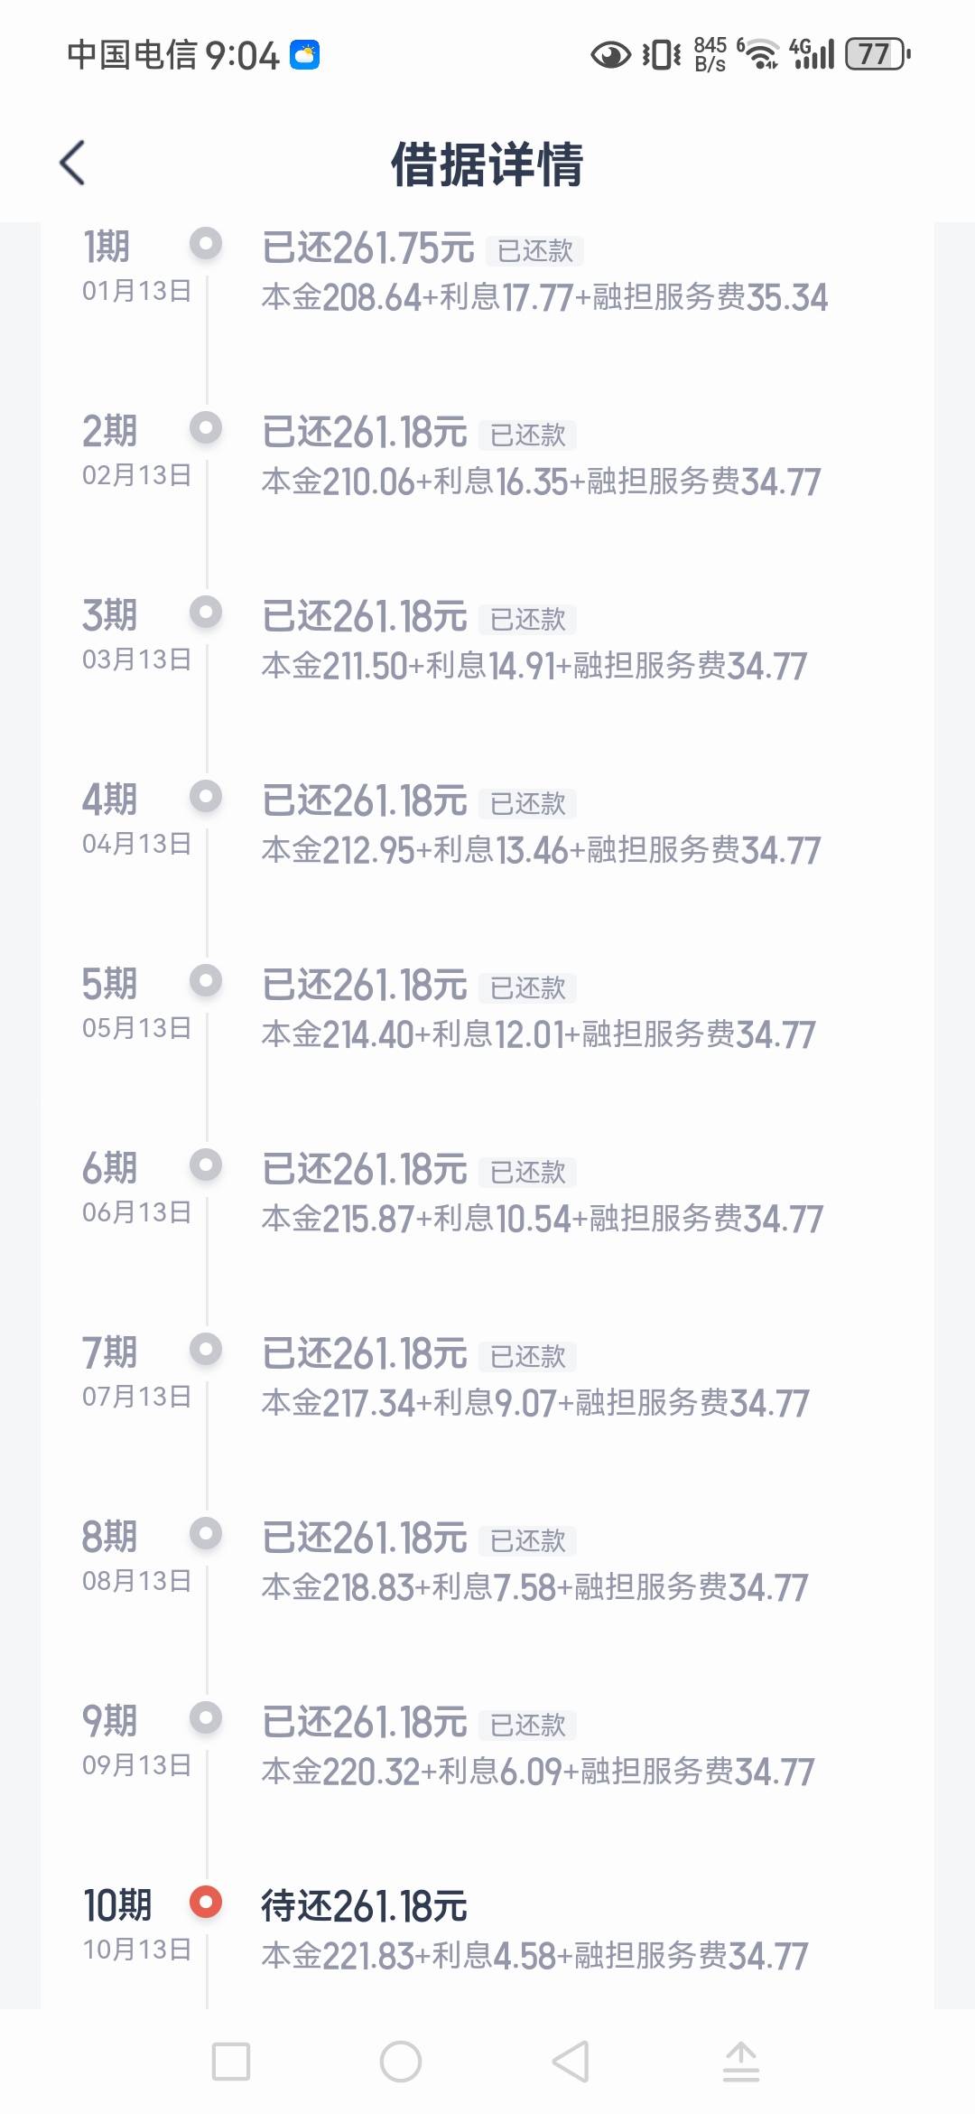Tap the vibrate mode status icon
Image resolution: width=975 pixels, height=2114 pixels.
(661, 55)
